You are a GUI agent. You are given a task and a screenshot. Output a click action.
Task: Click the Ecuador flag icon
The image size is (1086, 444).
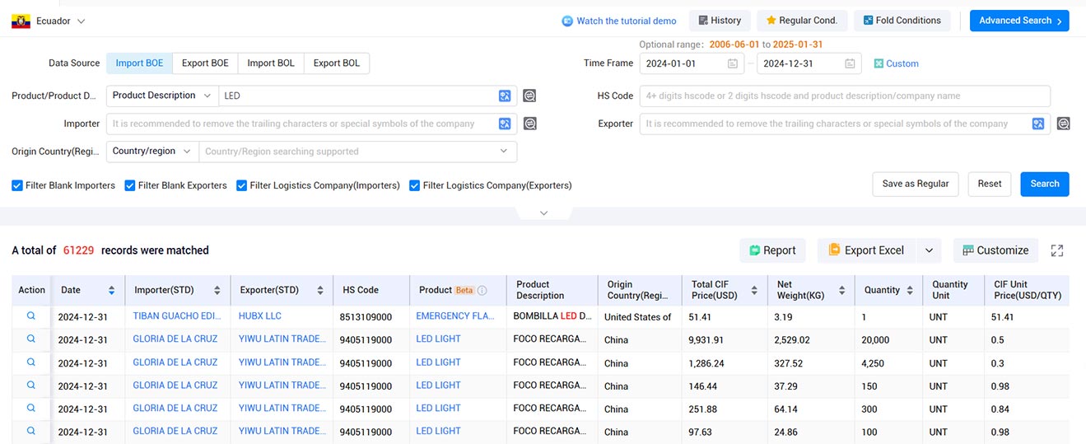[x=21, y=21]
